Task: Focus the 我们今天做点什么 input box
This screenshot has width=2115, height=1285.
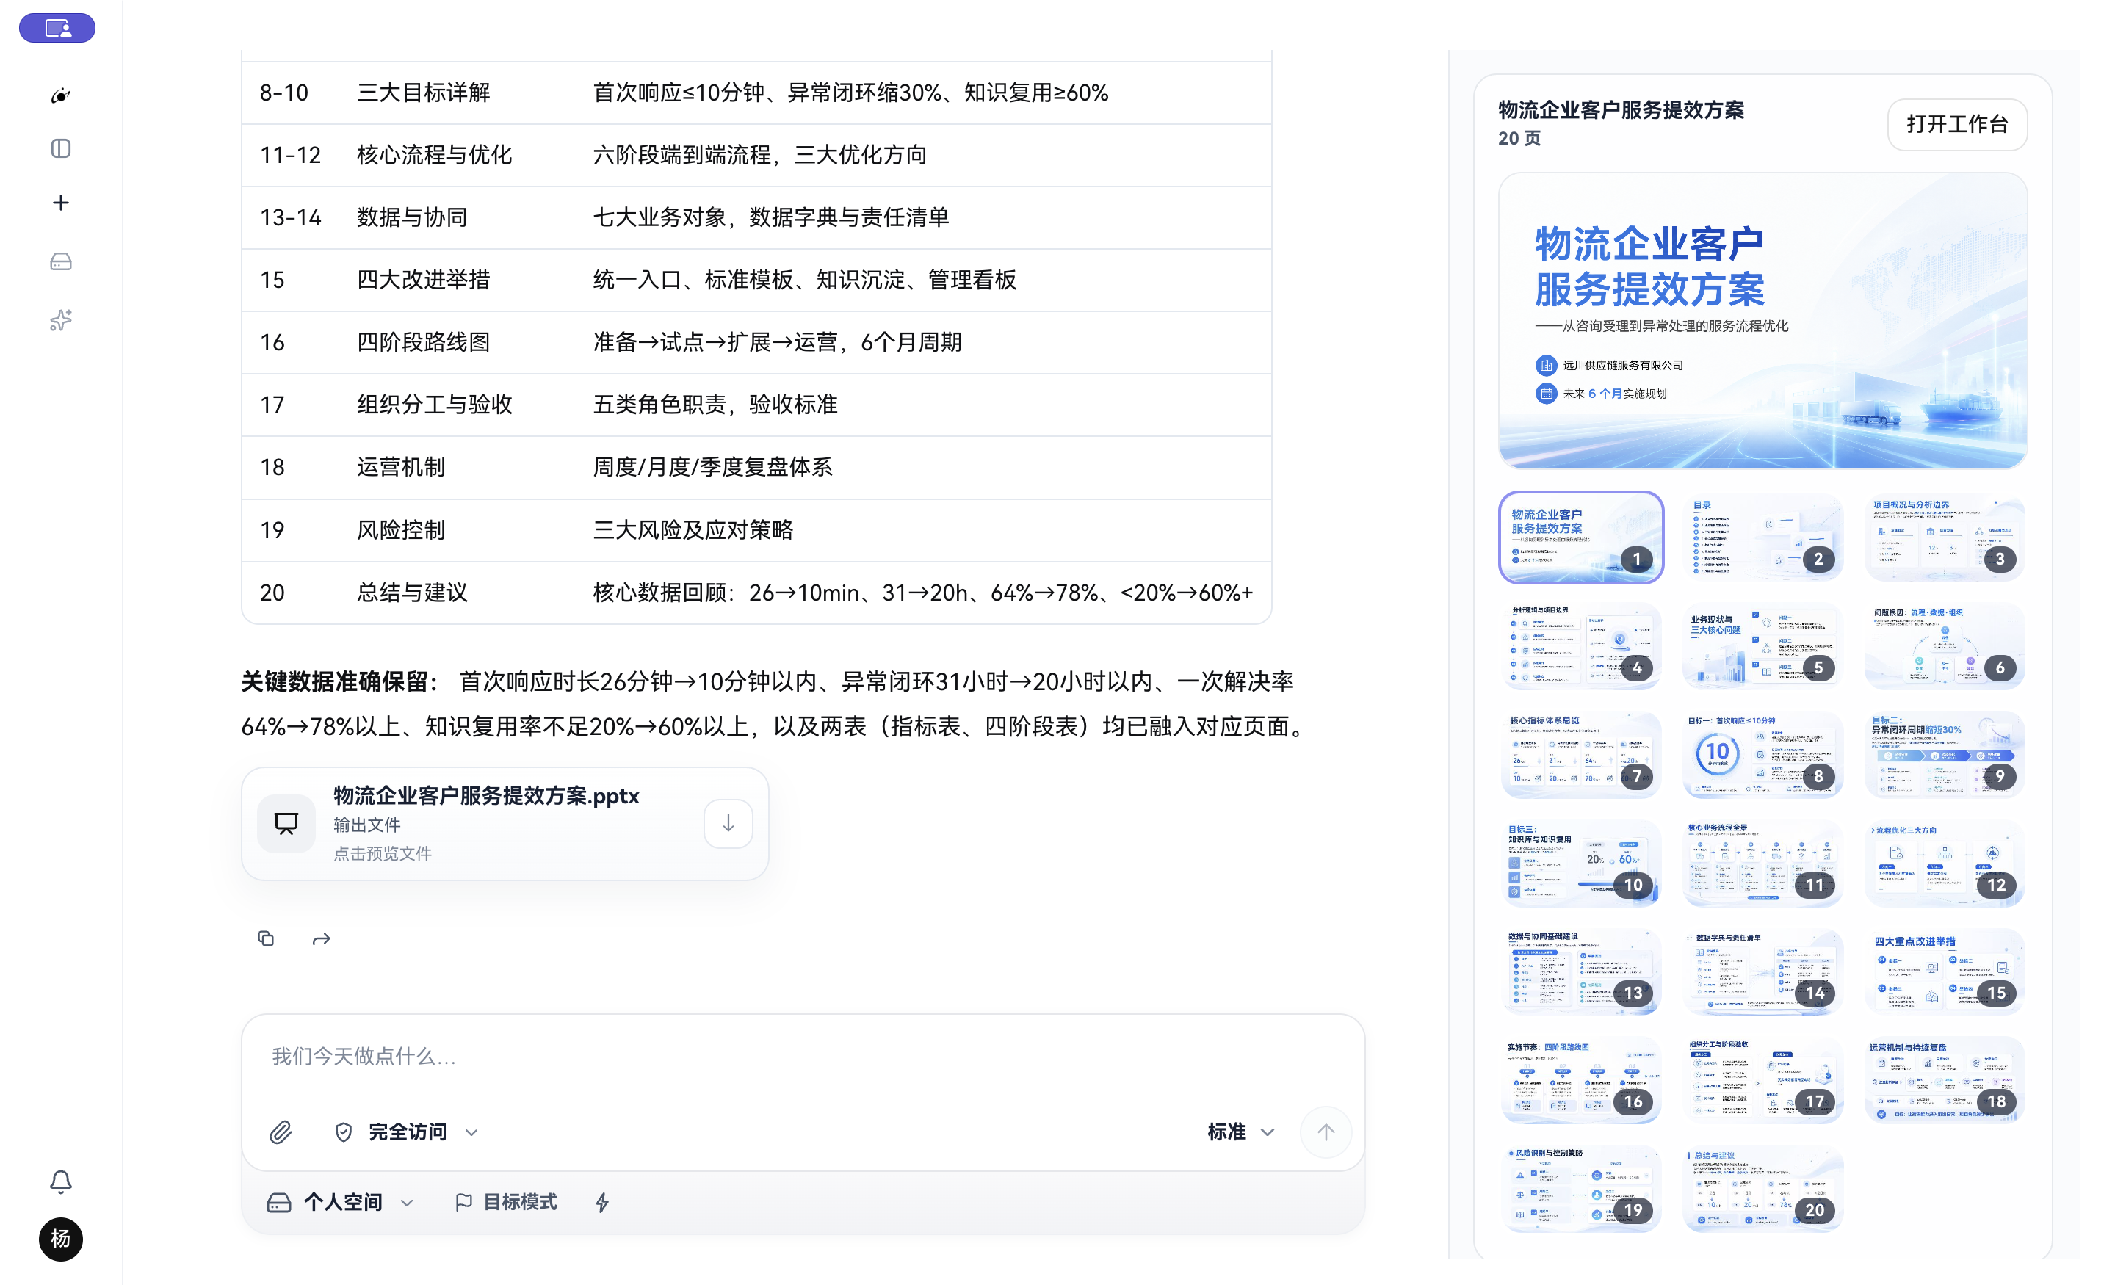Action: point(803,1057)
